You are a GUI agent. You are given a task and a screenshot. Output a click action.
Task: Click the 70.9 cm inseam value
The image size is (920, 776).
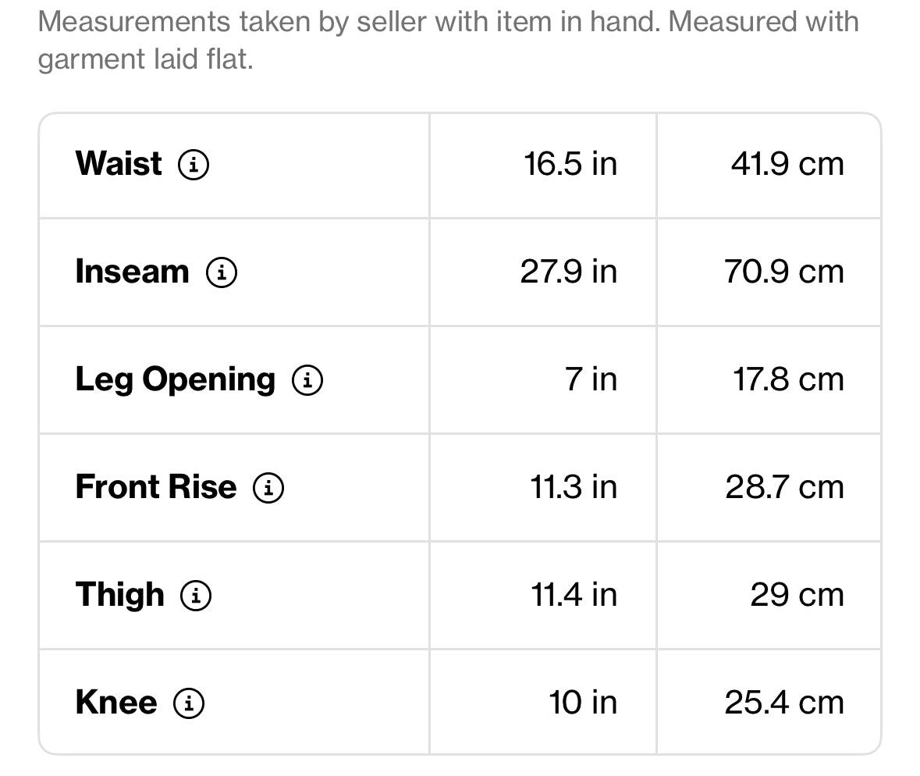coord(784,272)
